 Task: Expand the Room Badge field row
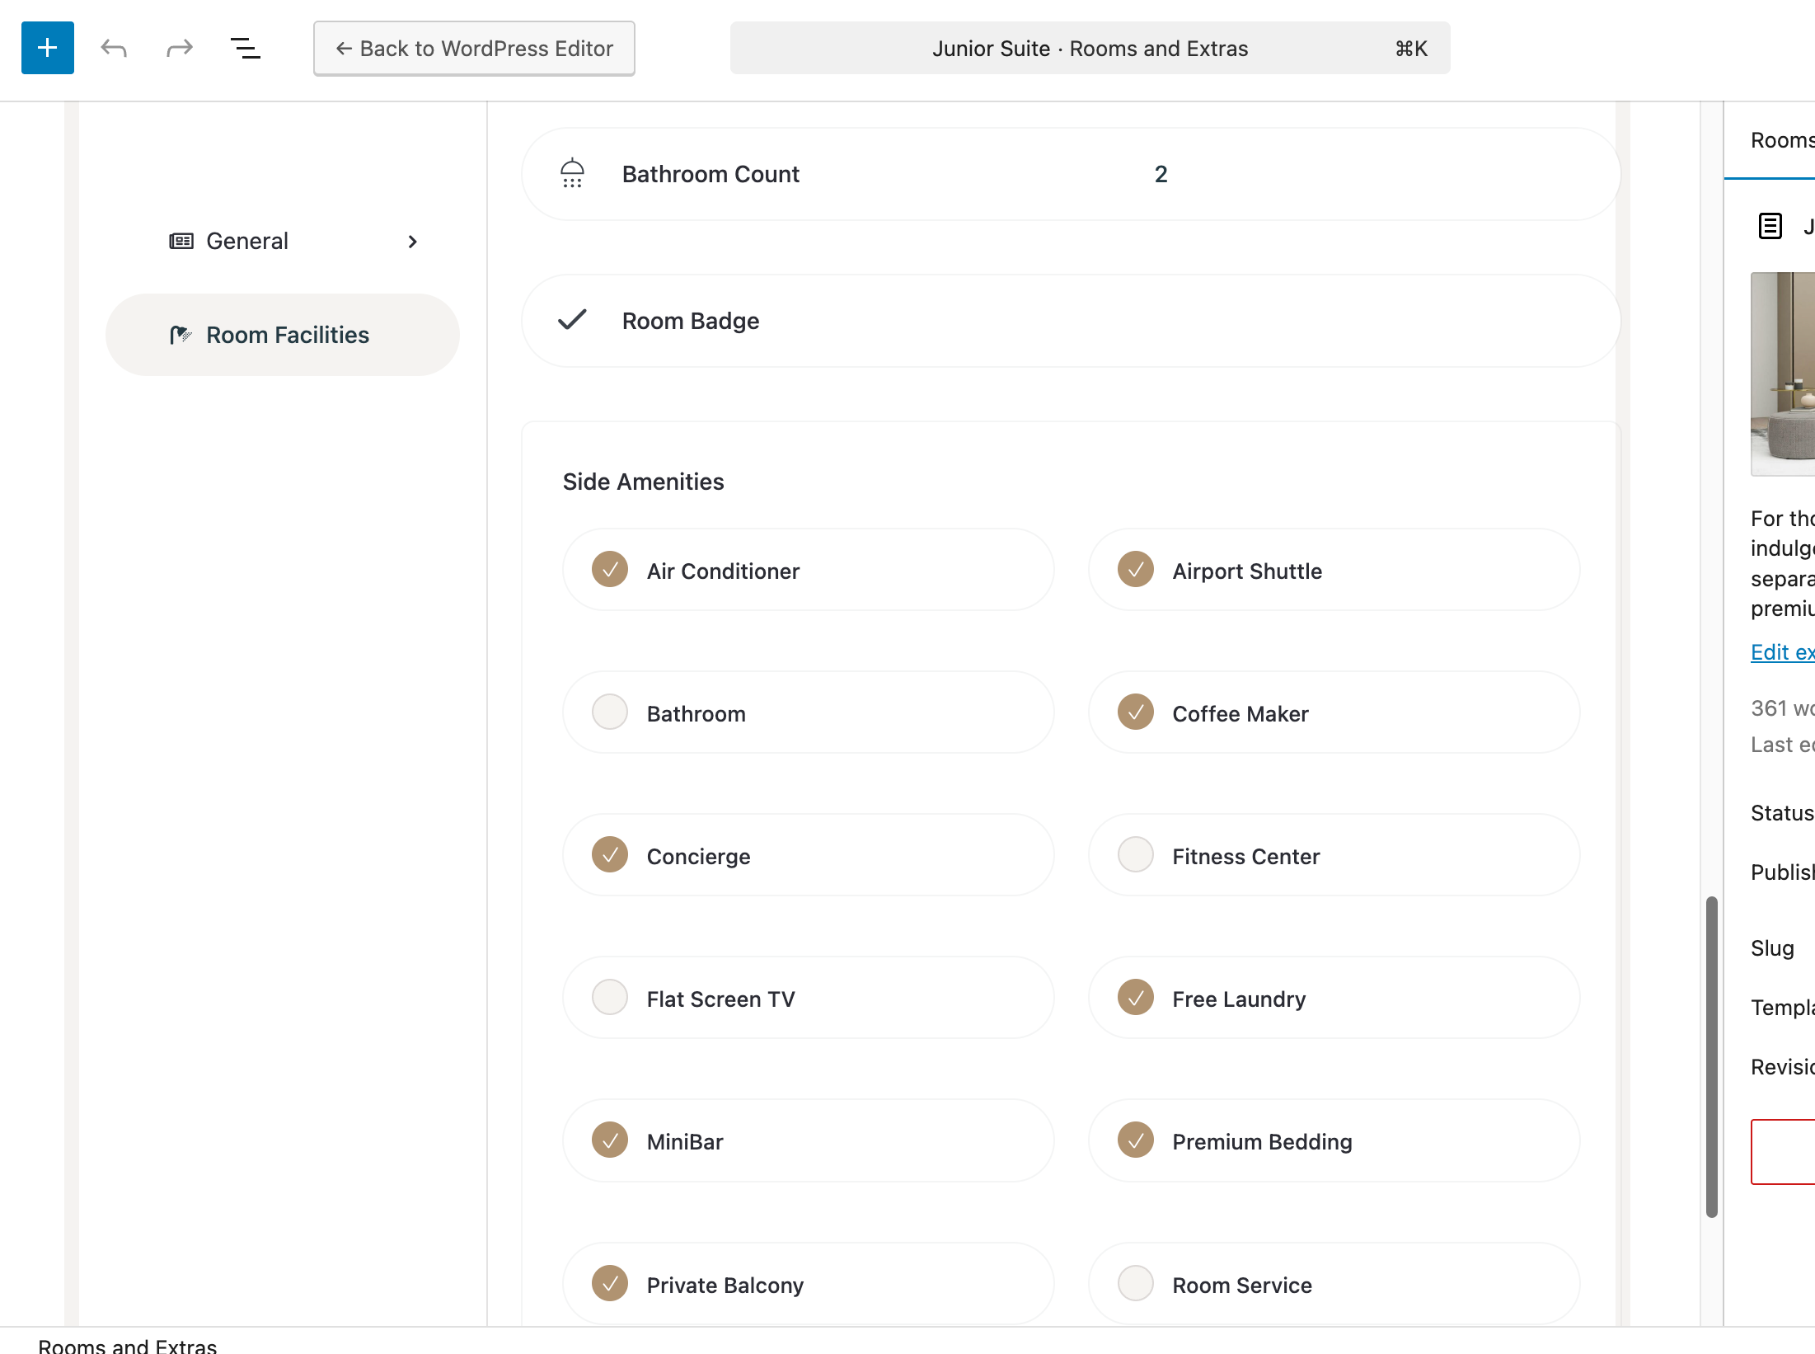(1070, 321)
